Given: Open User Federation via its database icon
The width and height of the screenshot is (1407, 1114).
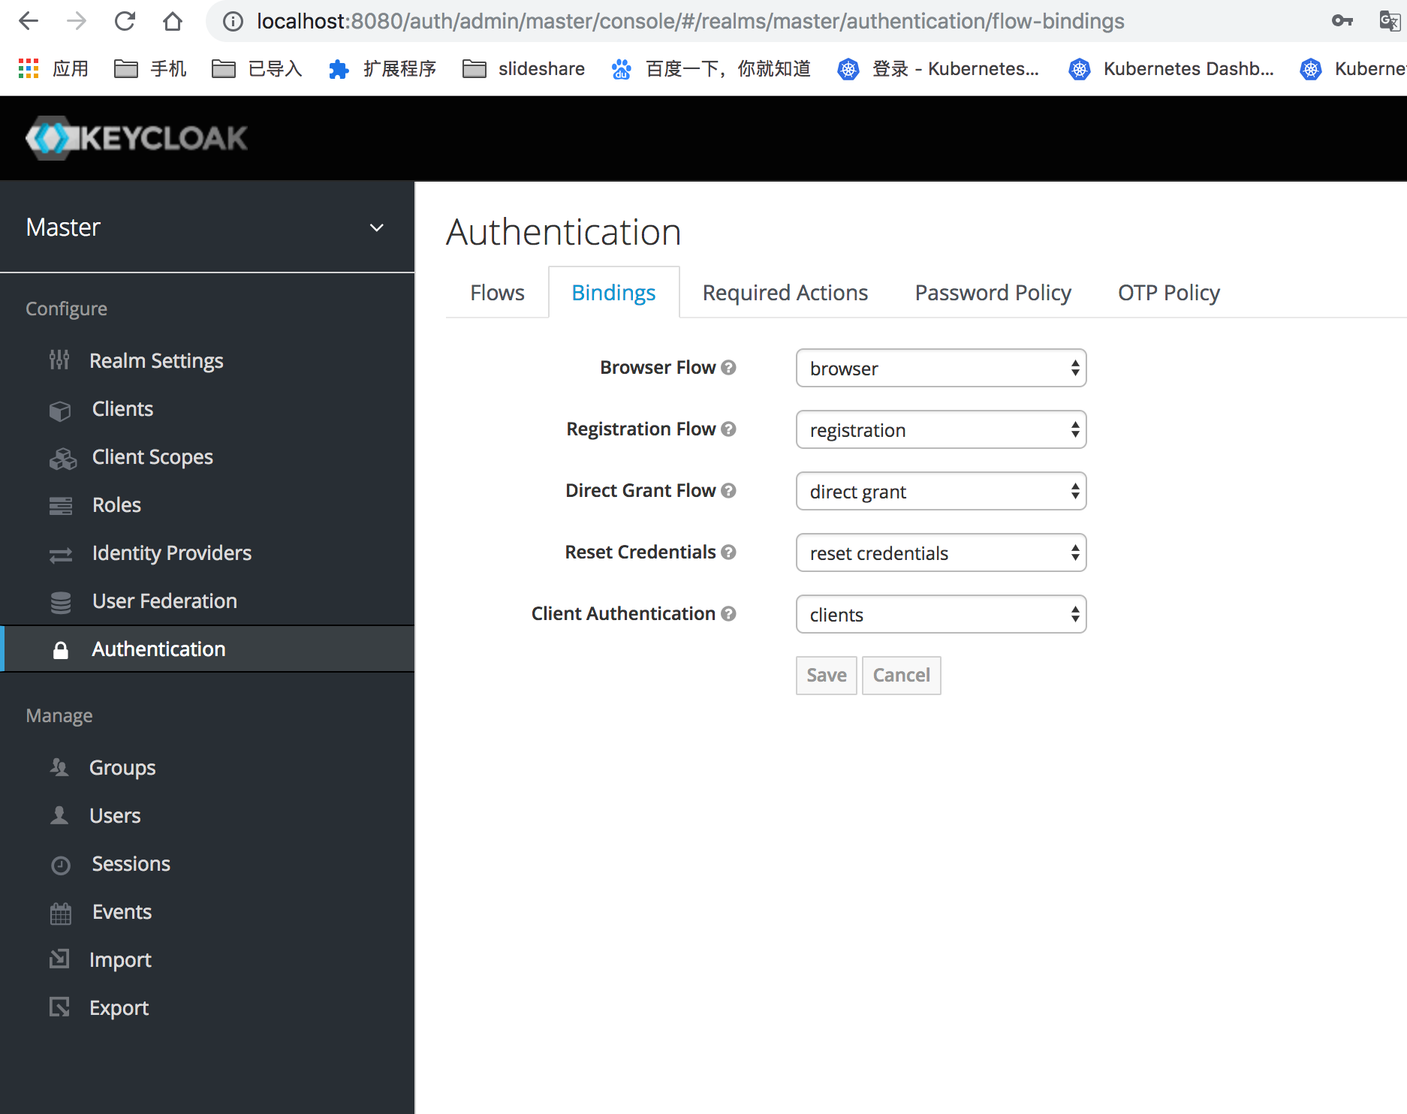Looking at the screenshot, I should [59, 601].
